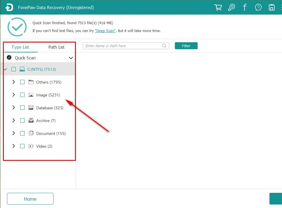The image size is (282, 208).
Task: Check the Video (2) checkbox
Action: click(22, 146)
